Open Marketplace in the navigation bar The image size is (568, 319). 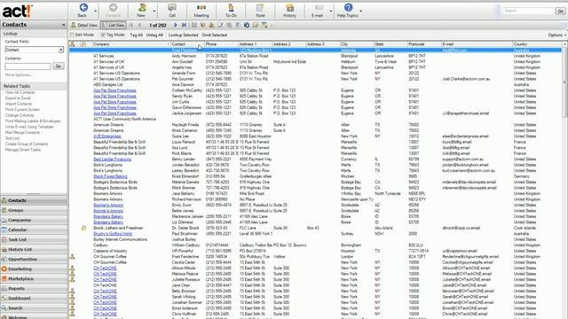(34, 278)
